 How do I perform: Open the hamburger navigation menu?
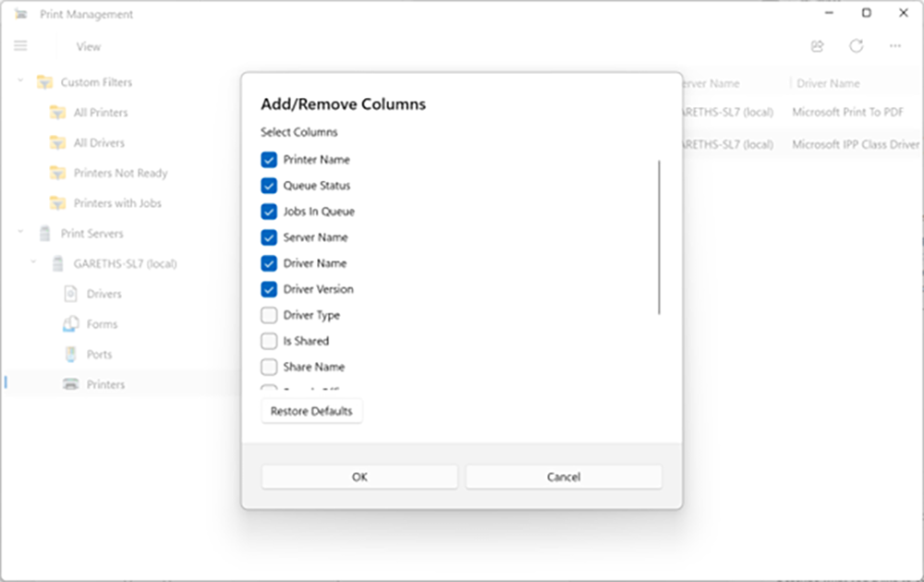(20, 46)
